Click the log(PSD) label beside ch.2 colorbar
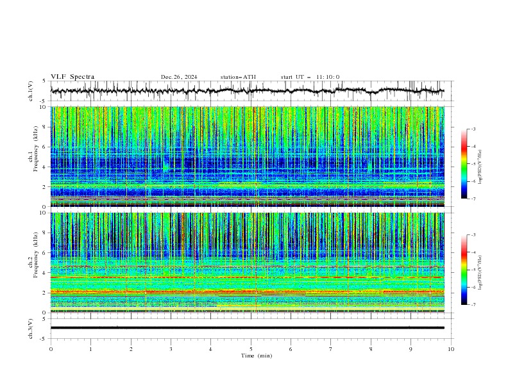This screenshot has height=392, width=508. tap(480, 273)
